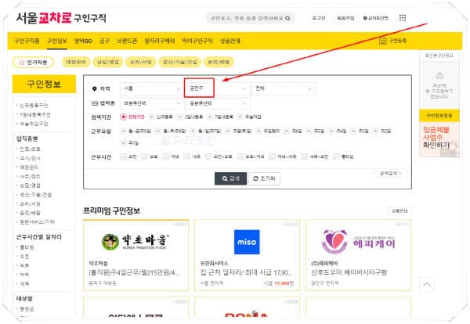The height and width of the screenshot is (324, 470).
Task: Check the 오전 work time checkbox
Action: 123,157
